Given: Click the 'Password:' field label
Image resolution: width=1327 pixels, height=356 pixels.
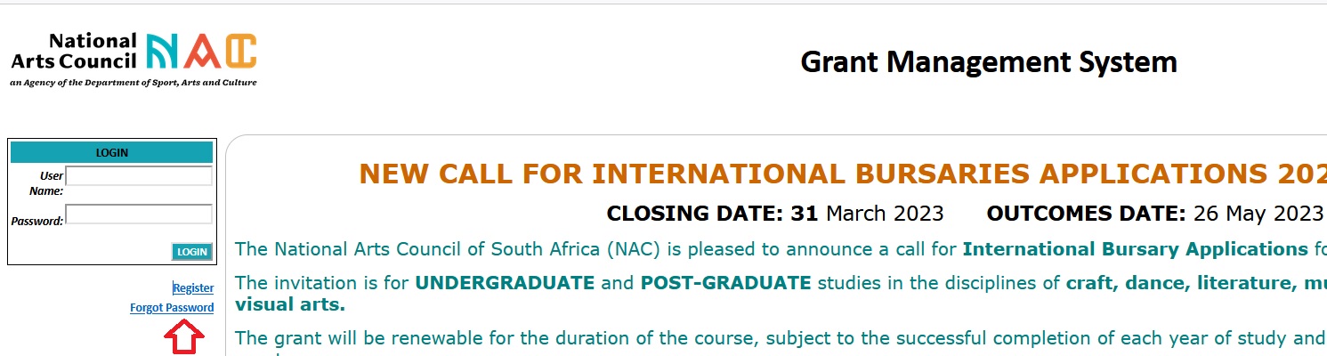Looking at the screenshot, I should (x=36, y=221).
